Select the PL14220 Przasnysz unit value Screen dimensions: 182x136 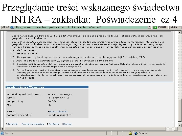[60, 94]
